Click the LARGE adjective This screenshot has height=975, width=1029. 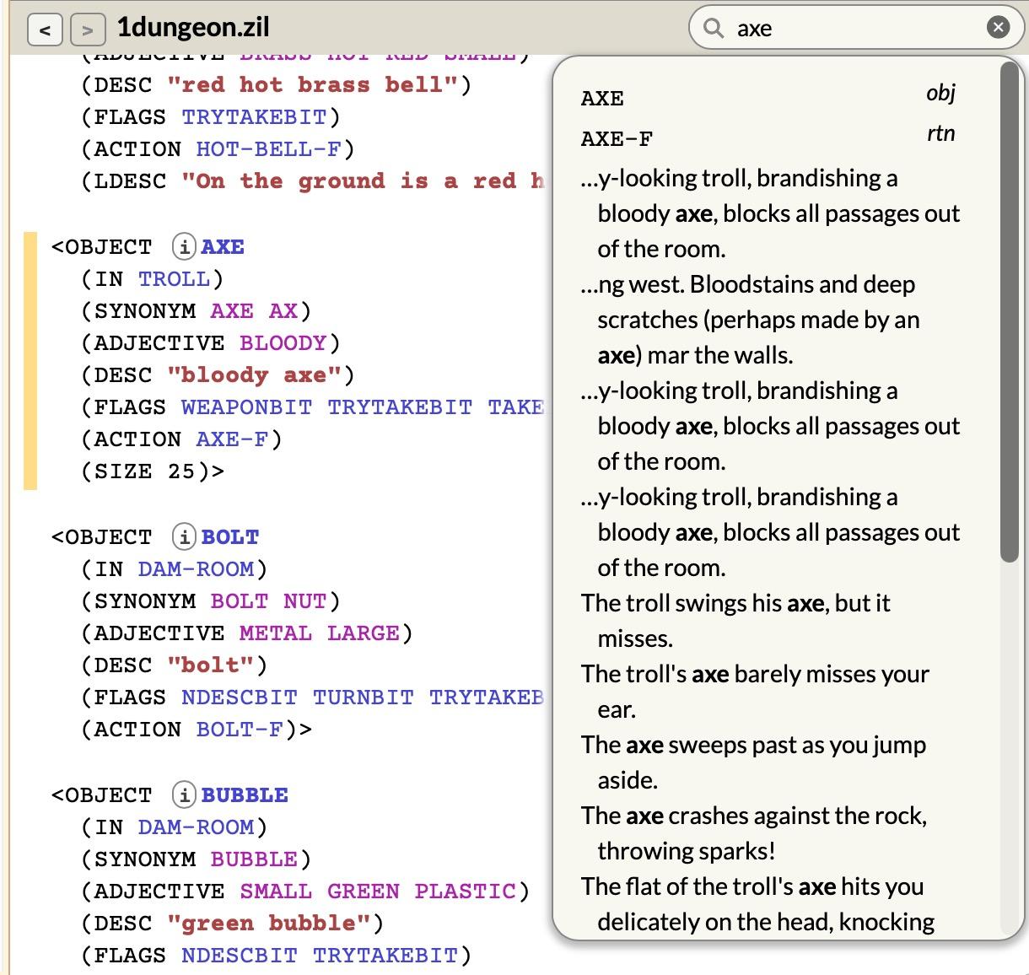coord(364,633)
